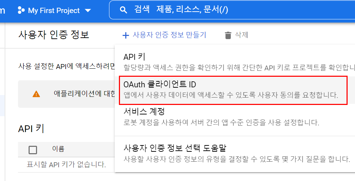Choose OAuth 클라이언트 ID from the menu
Image resolution: width=355 pixels, height=181 pixels.
point(235,89)
